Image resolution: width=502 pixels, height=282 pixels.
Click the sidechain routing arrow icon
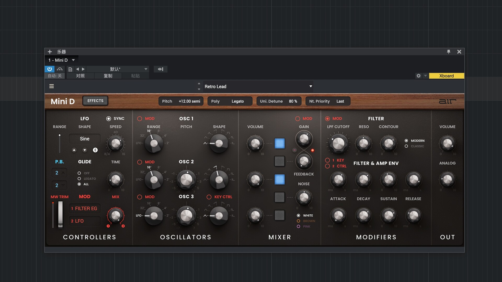160,69
